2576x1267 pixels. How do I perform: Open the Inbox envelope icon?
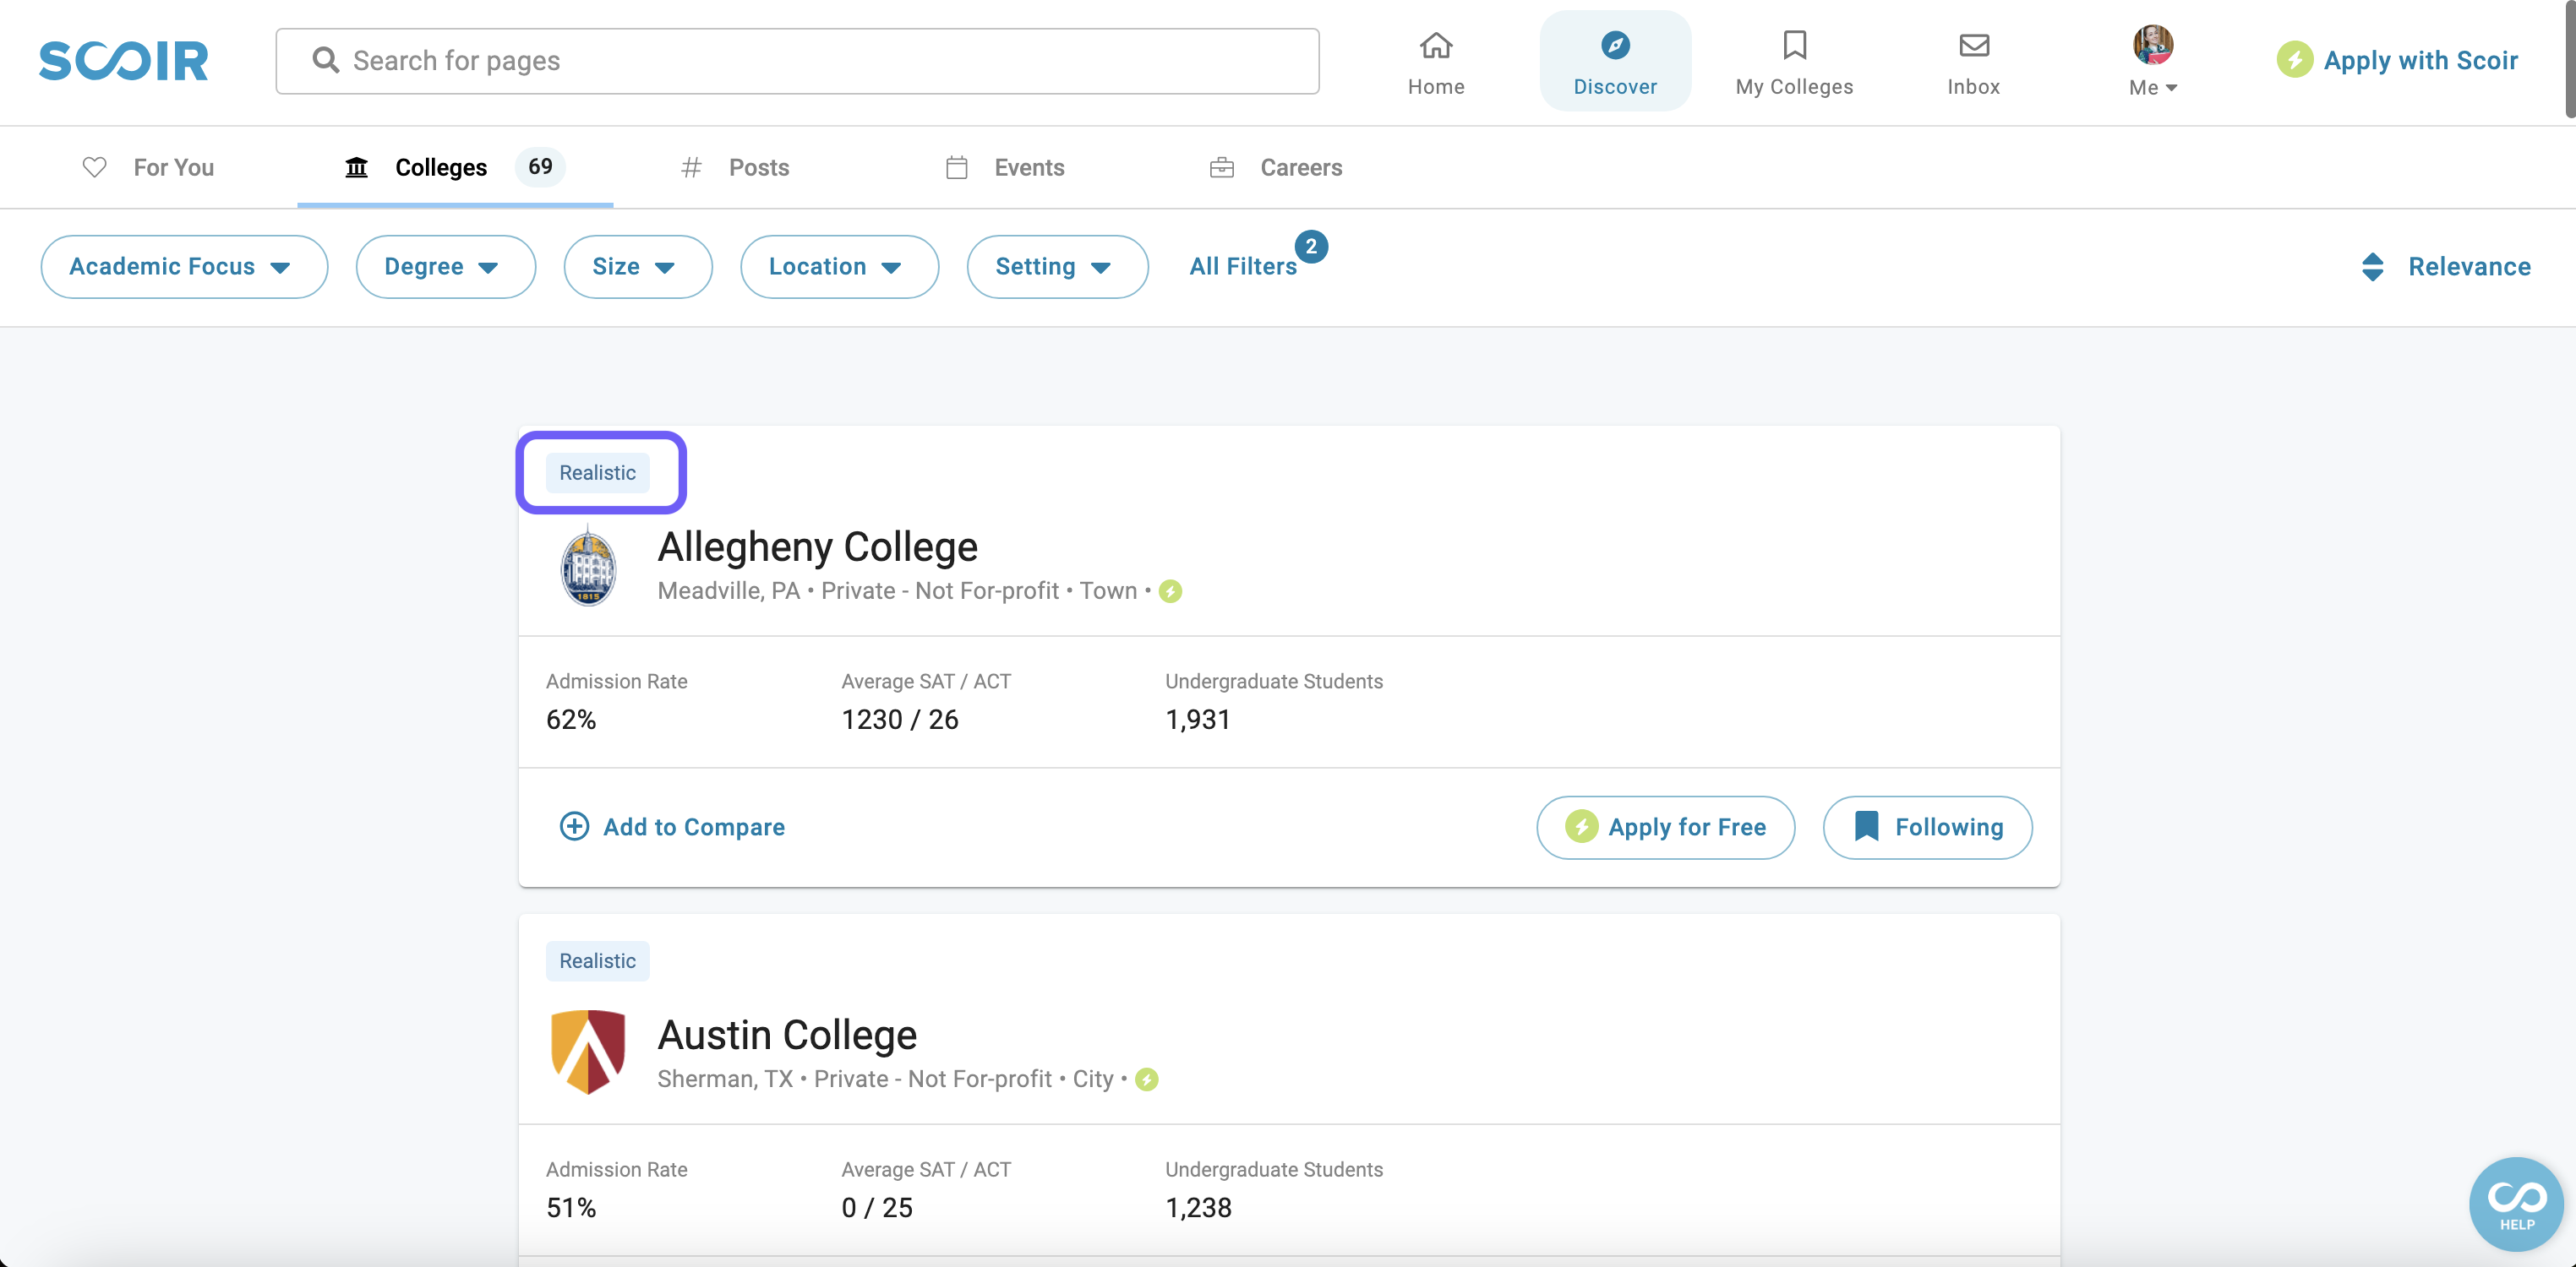(x=1973, y=45)
